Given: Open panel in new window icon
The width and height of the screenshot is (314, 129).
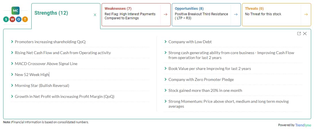Looking at the screenshot, I should 299,34.
